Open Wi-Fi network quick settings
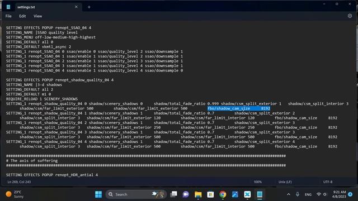 click(319, 194)
